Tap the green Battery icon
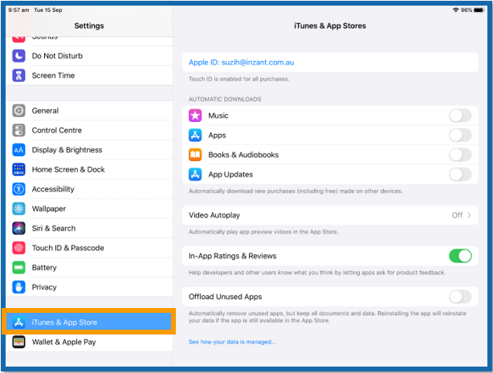 tap(18, 267)
